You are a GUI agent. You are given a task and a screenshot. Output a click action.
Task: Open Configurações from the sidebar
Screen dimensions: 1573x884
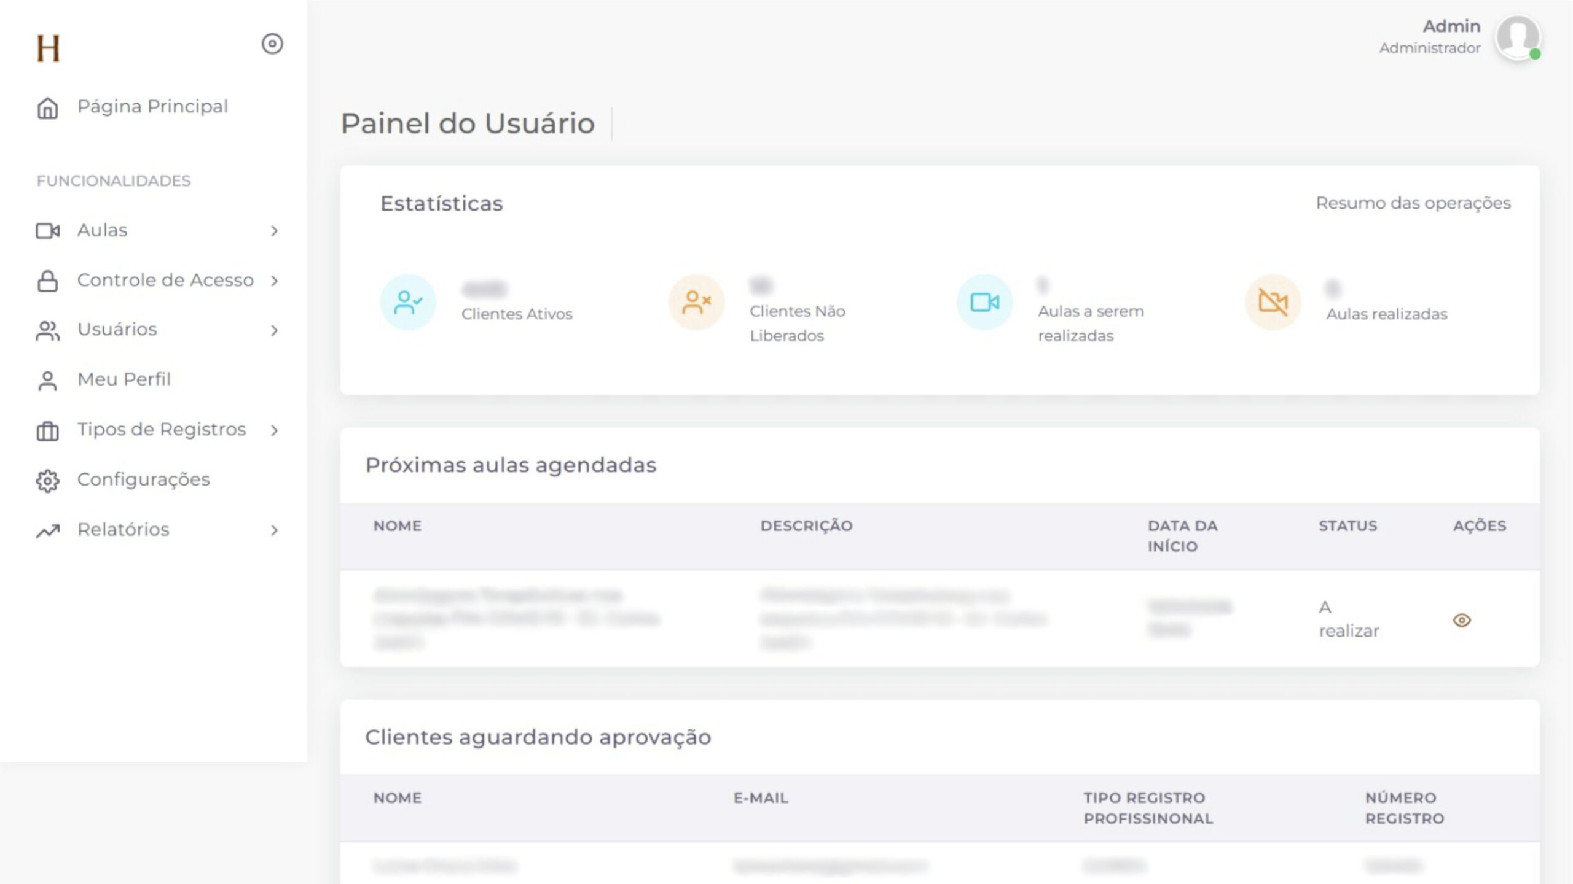tap(143, 479)
